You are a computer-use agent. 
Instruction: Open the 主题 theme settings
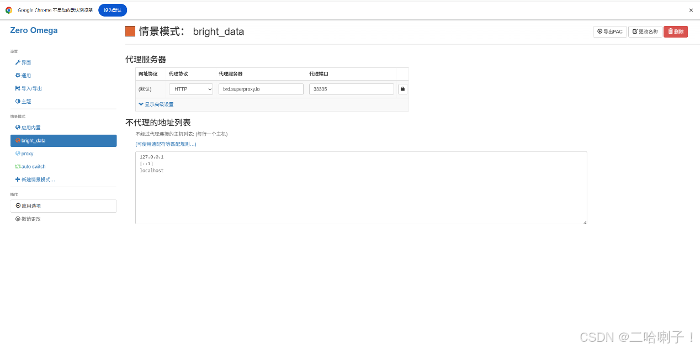coord(23,102)
